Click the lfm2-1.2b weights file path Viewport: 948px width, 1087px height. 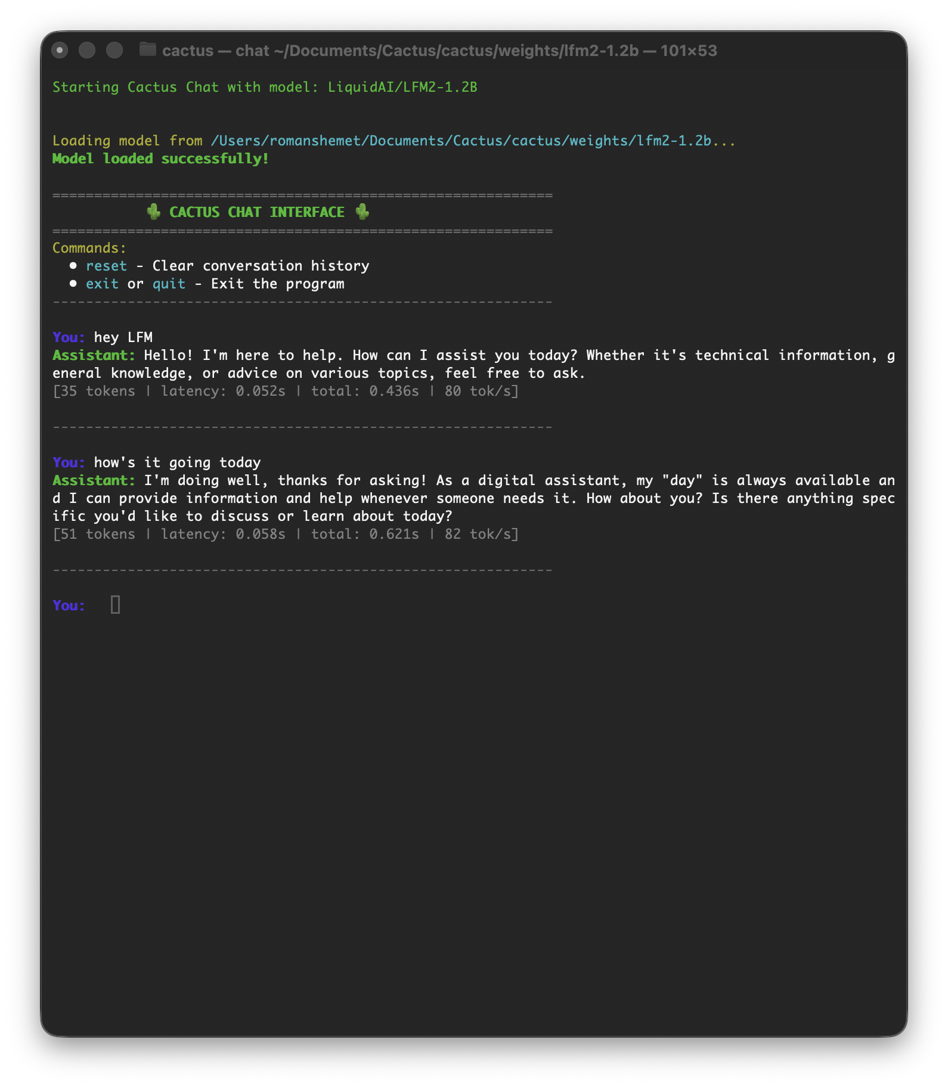[x=461, y=141]
